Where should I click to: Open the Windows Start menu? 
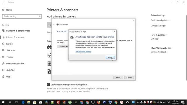point(3,102)
